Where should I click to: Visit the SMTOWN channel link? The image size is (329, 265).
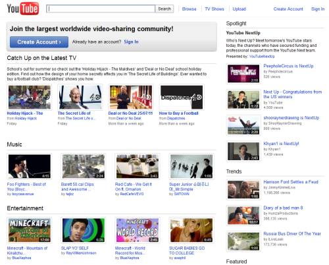(x=182, y=194)
